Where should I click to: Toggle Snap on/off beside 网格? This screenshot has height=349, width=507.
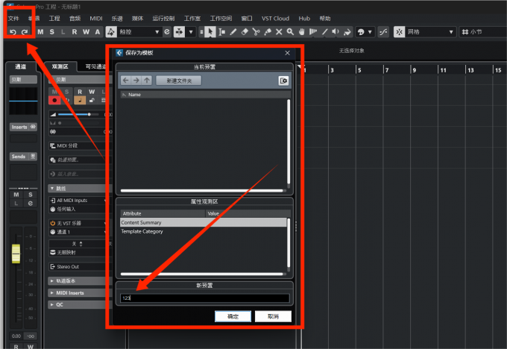click(x=400, y=32)
